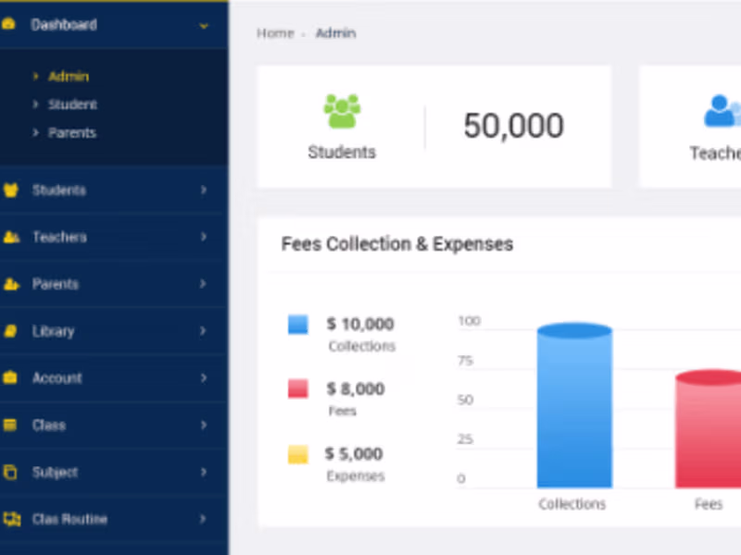The height and width of the screenshot is (555, 741).
Task: Click the Students count 50,000
Action: 514,126
